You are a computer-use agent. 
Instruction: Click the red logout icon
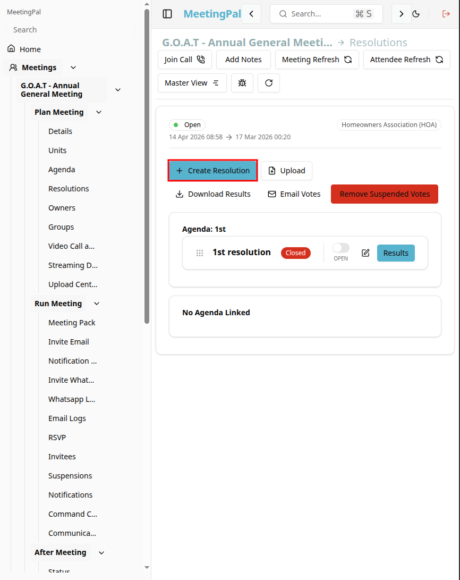tap(446, 14)
